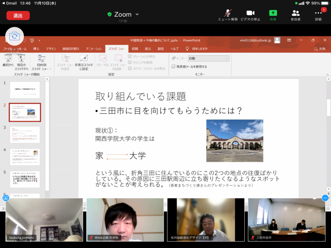
Task: Open 詳細 more options menu
Action: (x=318, y=15)
